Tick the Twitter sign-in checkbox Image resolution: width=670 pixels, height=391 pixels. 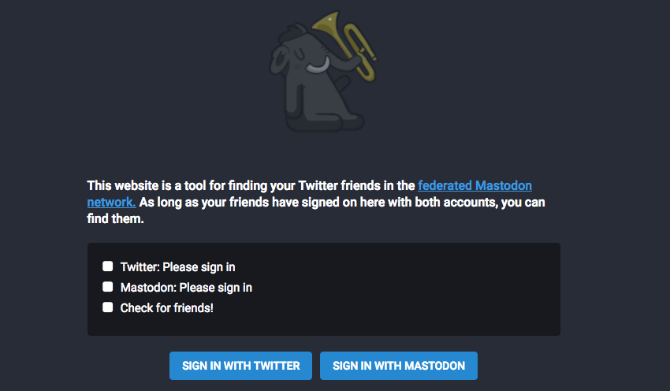click(108, 266)
